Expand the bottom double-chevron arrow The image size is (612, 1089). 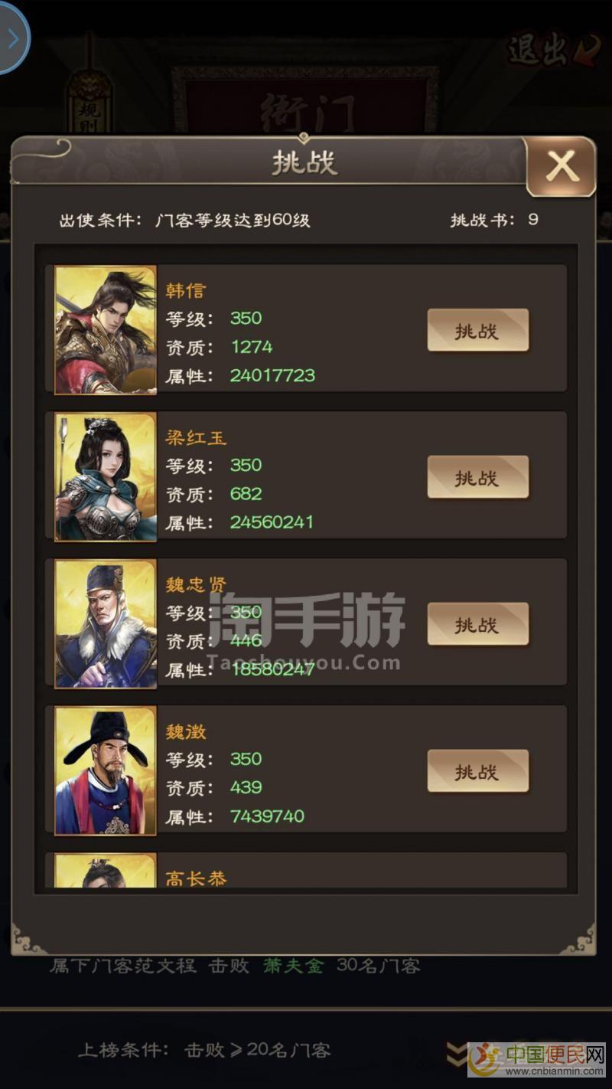[x=457, y=1055]
